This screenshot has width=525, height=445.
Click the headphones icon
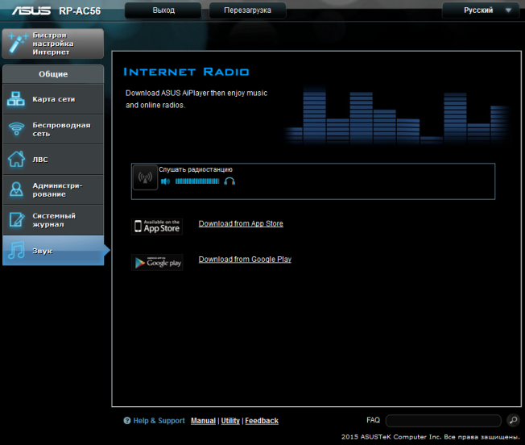pyautogui.click(x=229, y=181)
